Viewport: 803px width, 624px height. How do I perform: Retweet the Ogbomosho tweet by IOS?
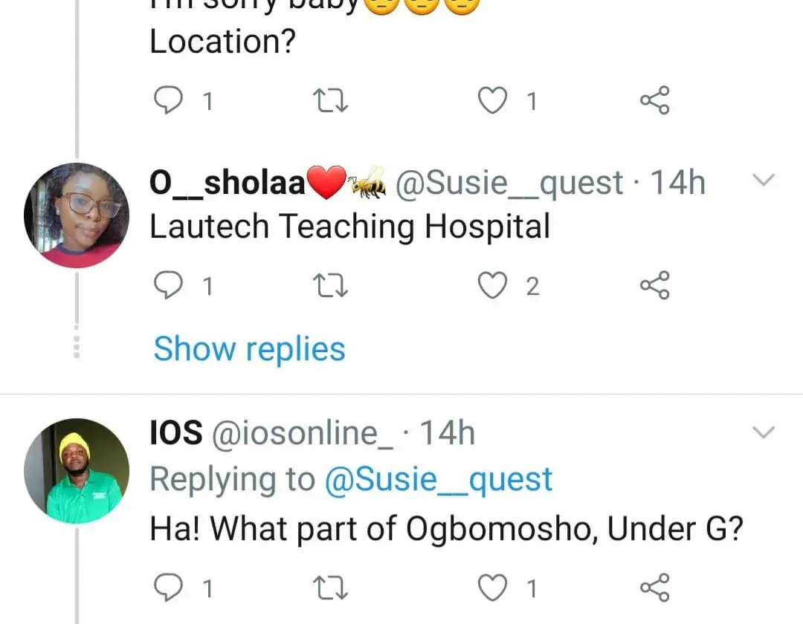tap(331, 588)
